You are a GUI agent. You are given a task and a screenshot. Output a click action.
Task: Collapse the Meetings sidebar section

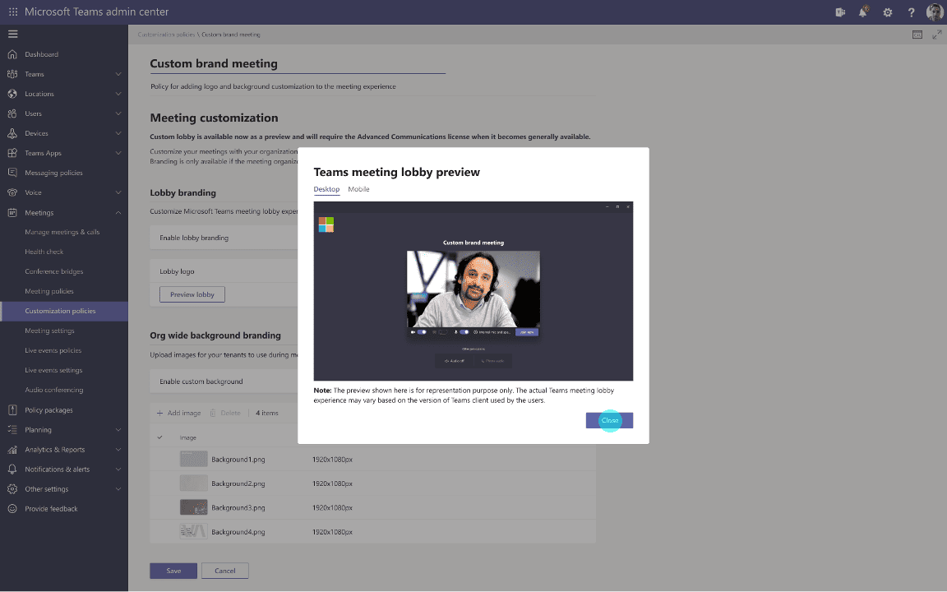click(118, 213)
